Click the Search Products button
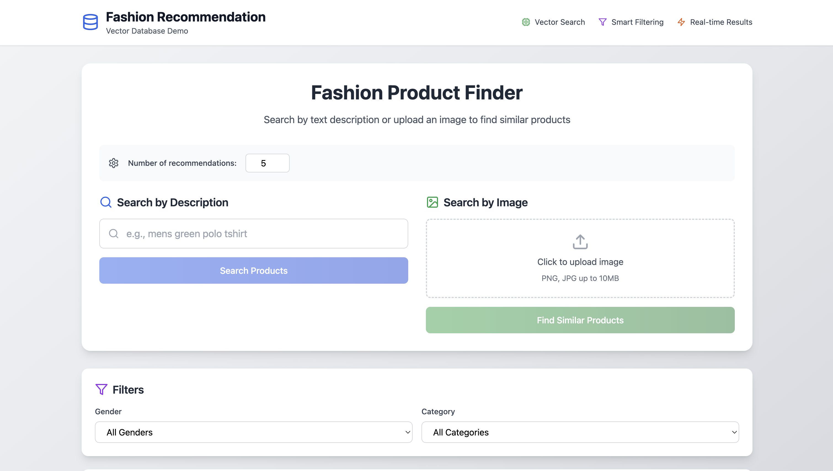The width and height of the screenshot is (833, 471). [x=253, y=270]
